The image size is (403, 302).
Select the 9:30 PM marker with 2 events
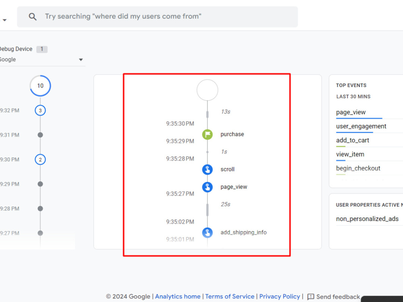[x=40, y=159]
